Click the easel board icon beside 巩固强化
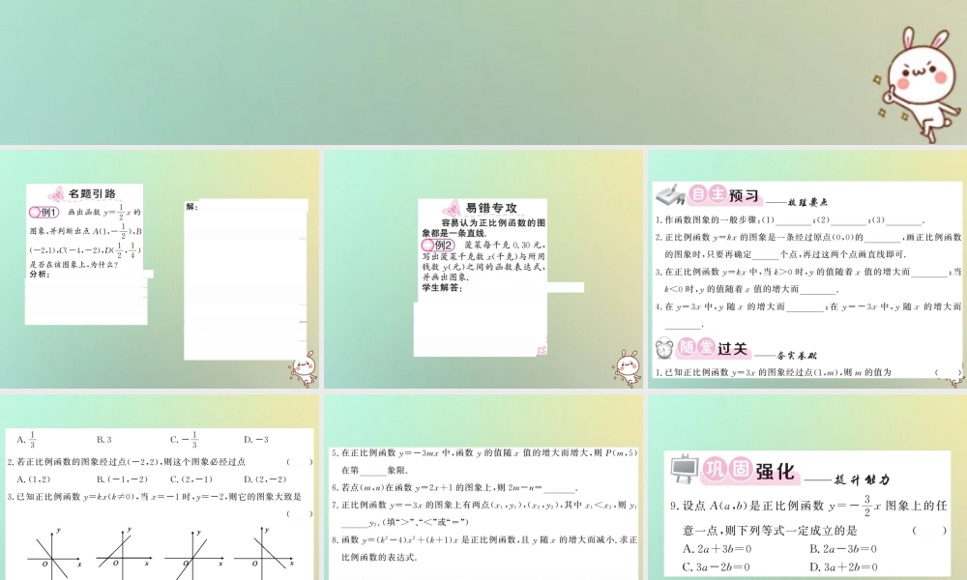The height and width of the screenshot is (580, 967). 684,470
